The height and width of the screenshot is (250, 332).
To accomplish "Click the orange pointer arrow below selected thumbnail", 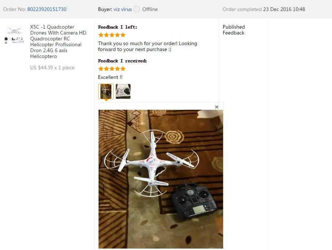I will 106,100.
